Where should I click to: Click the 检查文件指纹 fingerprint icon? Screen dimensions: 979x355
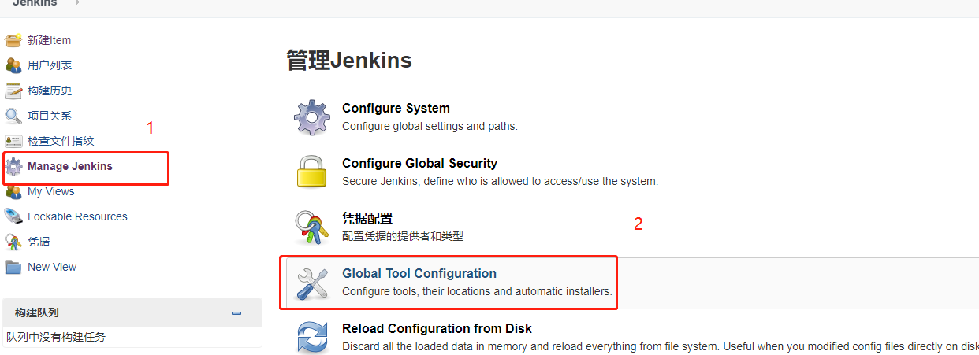[13, 141]
